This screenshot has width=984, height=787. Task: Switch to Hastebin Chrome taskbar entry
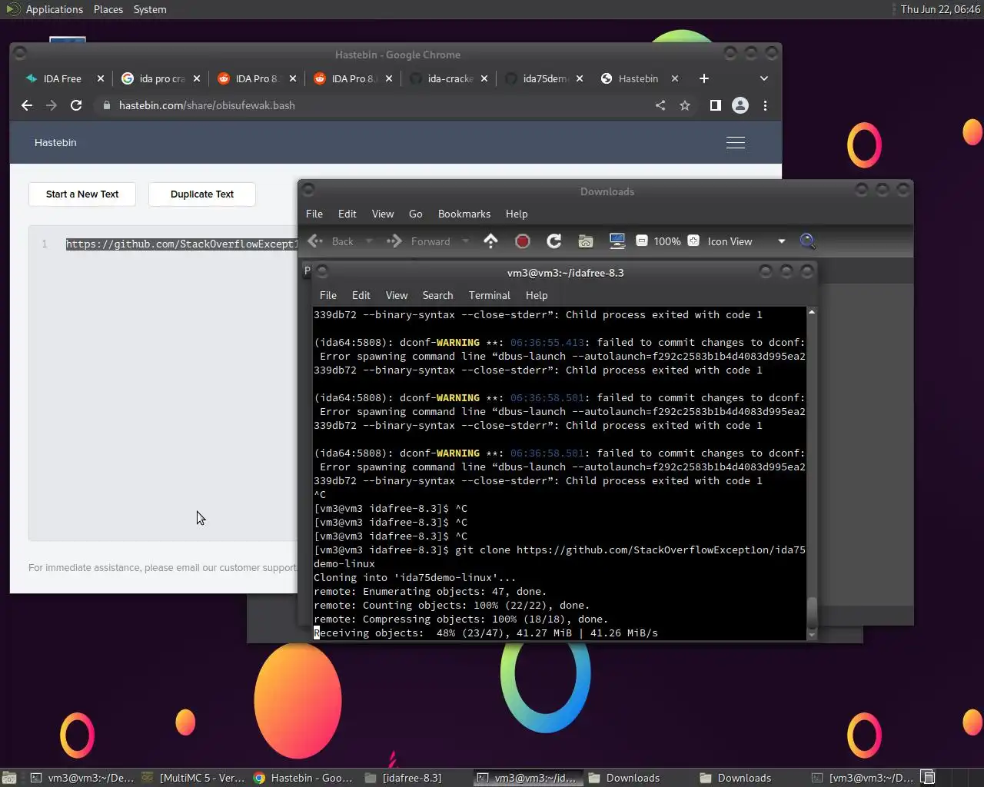pos(304,778)
